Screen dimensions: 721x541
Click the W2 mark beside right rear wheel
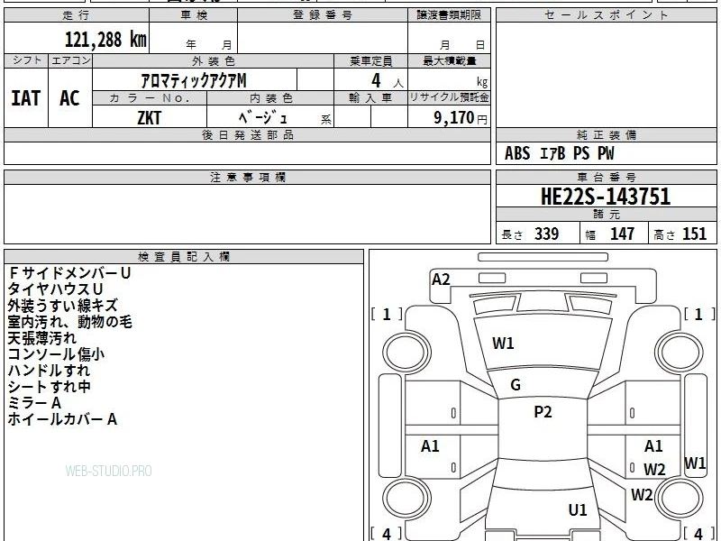tap(642, 494)
